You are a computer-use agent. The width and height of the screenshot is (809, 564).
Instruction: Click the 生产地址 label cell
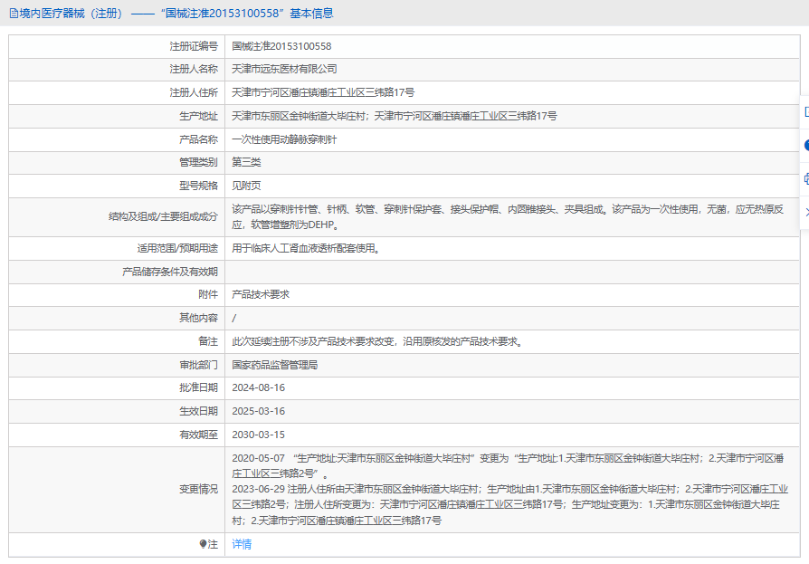coord(199,116)
